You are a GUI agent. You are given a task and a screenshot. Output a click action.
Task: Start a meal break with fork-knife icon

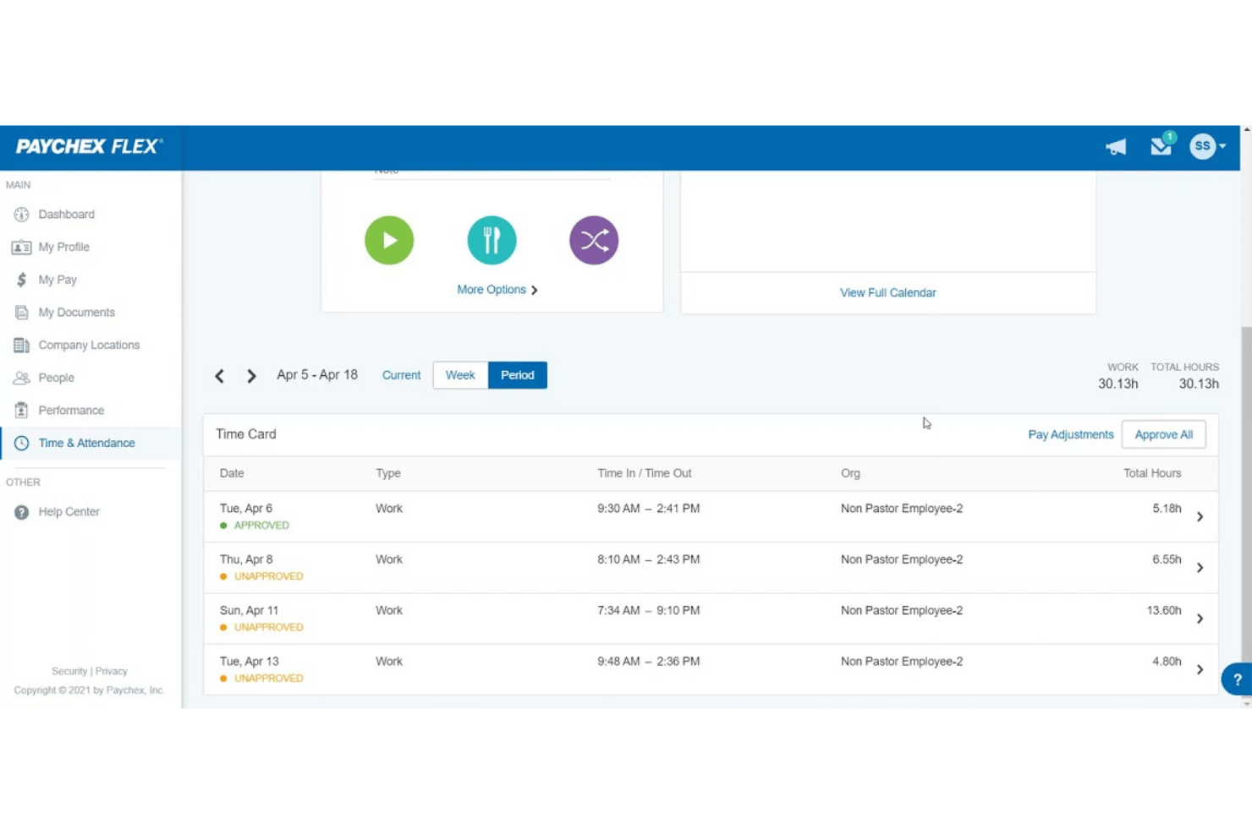click(x=491, y=240)
